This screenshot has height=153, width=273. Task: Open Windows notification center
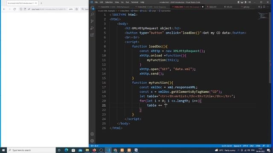click(268, 150)
